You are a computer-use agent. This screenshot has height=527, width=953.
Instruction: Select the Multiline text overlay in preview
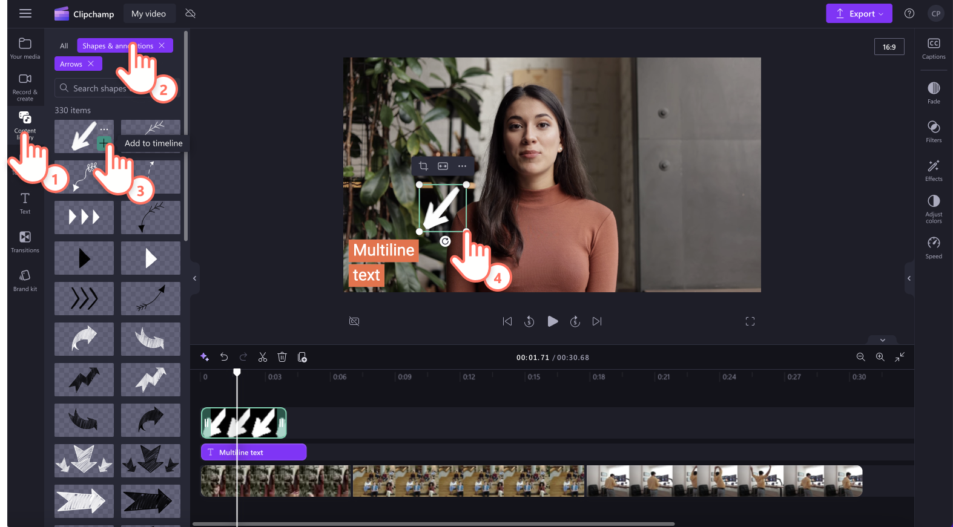[384, 263]
